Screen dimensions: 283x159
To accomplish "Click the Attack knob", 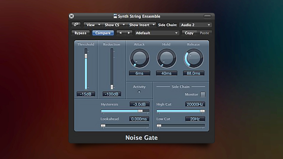I will [x=139, y=58].
